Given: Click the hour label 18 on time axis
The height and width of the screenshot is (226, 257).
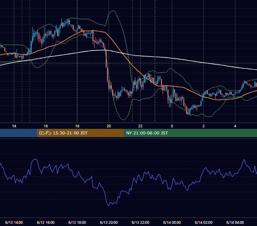Looking at the screenshot, I should point(77,126).
